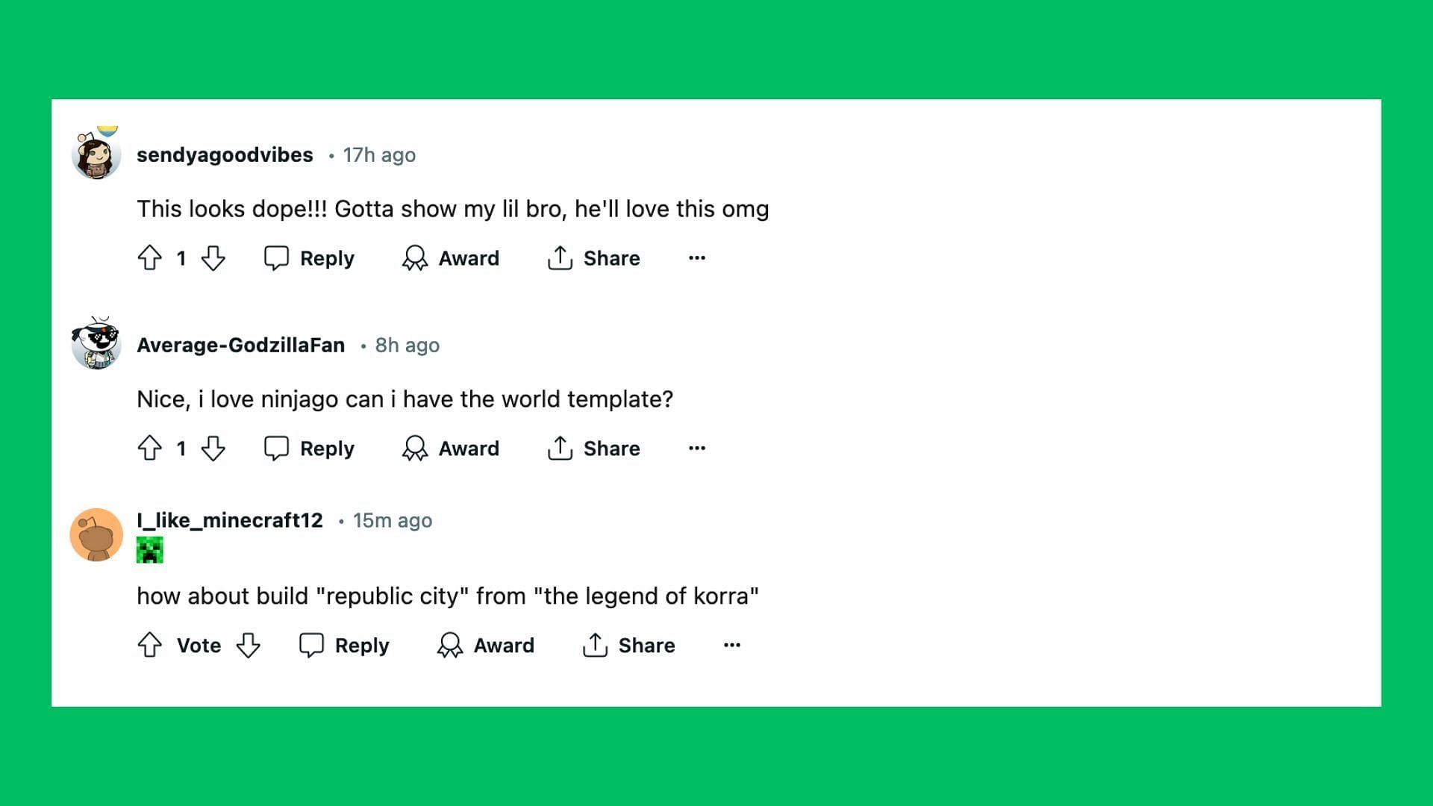Viewport: 1433px width, 806px height.
Task: Open I_like_minecraft12's username link
Action: pos(230,520)
